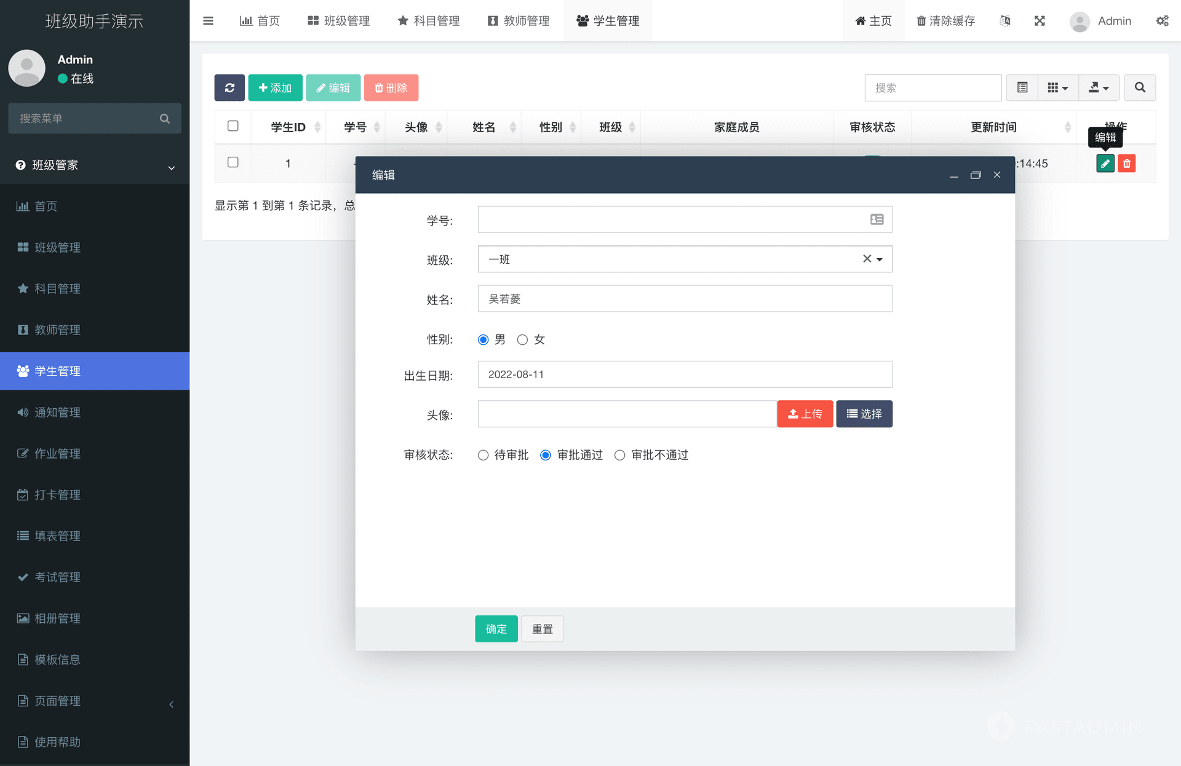Check the select-all checkbox in table header
The width and height of the screenshot is (1181, 766).
click(x=233, y=126)
